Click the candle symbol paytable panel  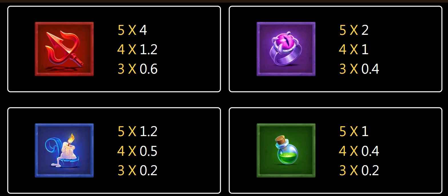coord(114,150)
